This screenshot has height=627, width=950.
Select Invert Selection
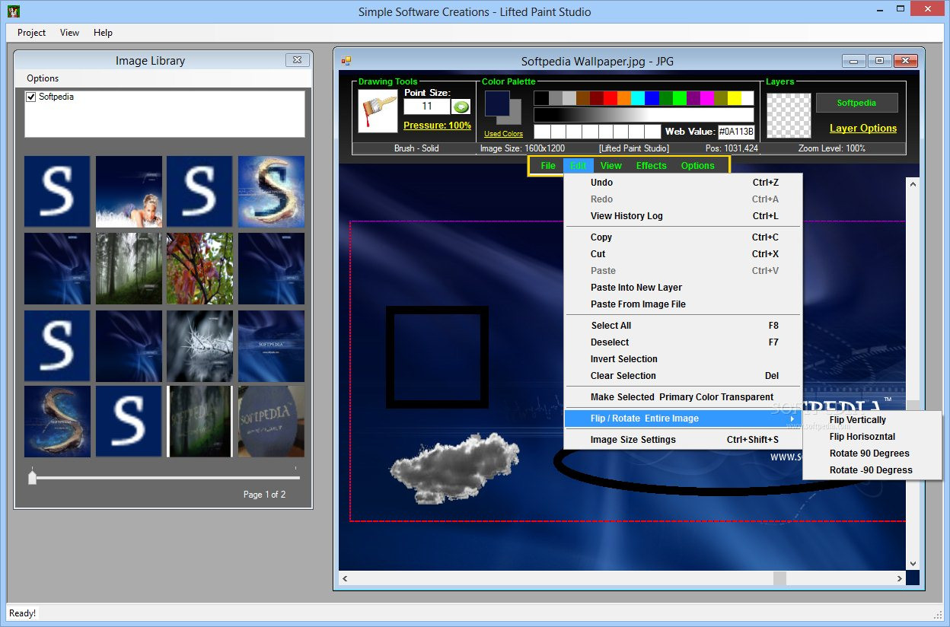point(684,359)
